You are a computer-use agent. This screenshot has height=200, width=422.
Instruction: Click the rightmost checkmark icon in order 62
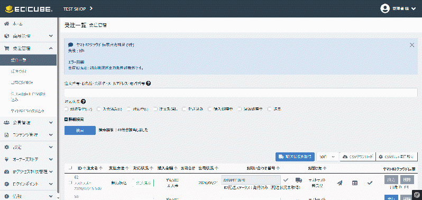coord(370,183)
